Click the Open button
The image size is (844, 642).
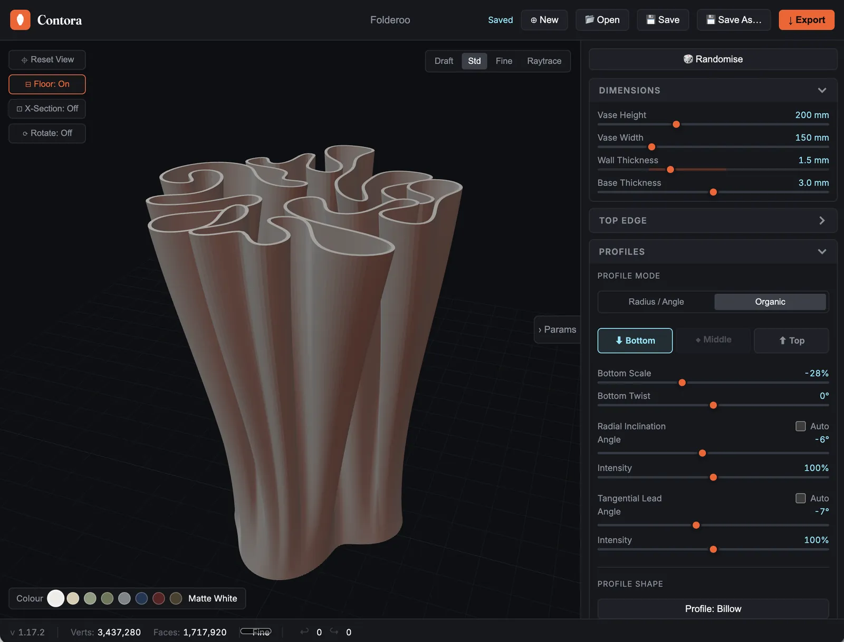(x=602, y=20)
